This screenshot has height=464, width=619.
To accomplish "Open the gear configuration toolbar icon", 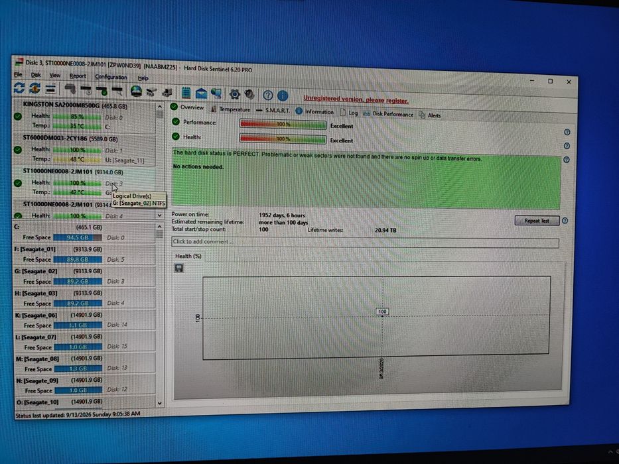I will tap(234, 94).
